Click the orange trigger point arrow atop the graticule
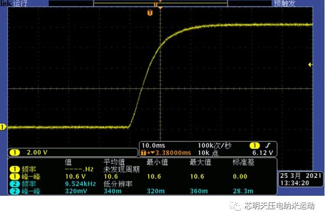The height and width of the screenshot is (220, 325). tap(160, 8)
